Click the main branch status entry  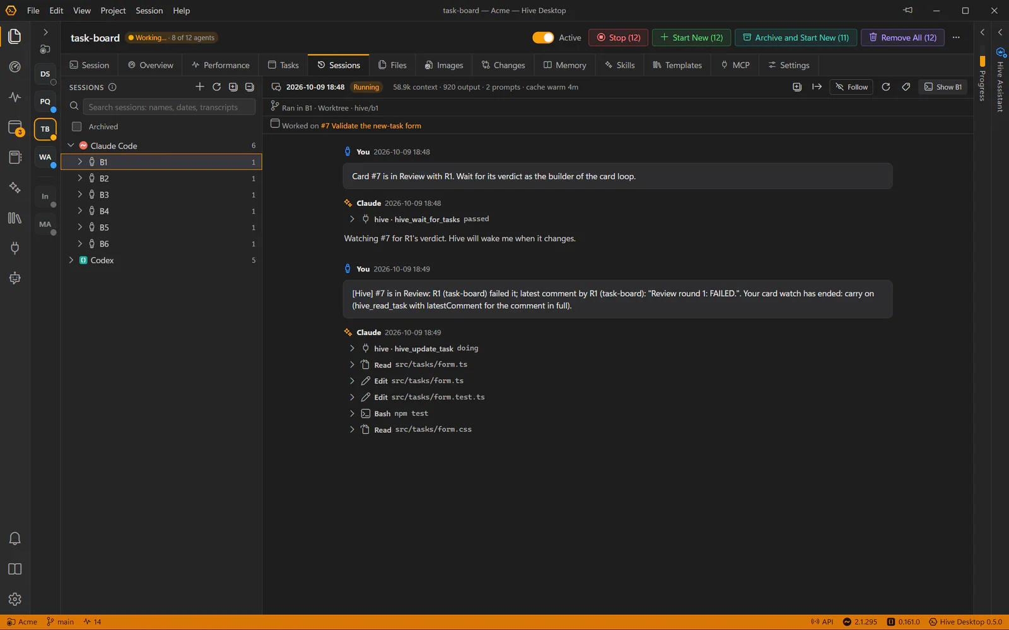click(61, 622)
